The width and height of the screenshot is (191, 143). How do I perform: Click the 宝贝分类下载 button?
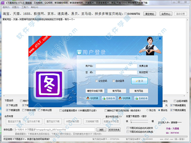(34, 121)
